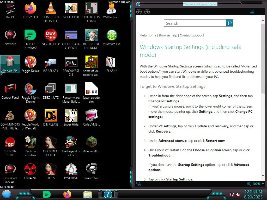
Task: Open Firefox from the taskbar
Action: pos(67,194)
